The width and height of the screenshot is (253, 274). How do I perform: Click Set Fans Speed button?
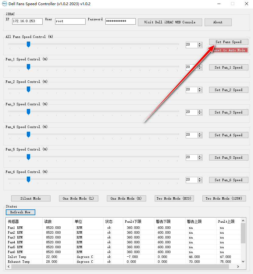click(x=229, y=42)
